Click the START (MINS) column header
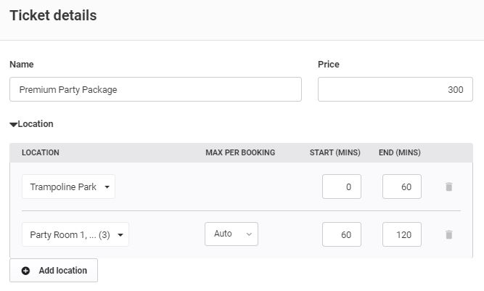 tap(335, 152)
